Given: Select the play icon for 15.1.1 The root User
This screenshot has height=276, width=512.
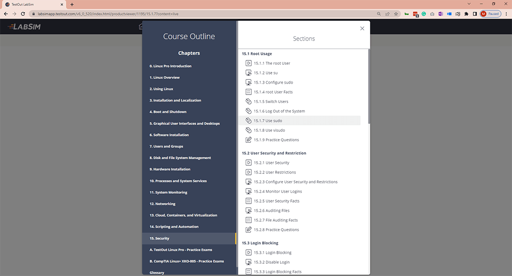Looking at the screenshot, I should pyautogui.click(x=248, y=63).
